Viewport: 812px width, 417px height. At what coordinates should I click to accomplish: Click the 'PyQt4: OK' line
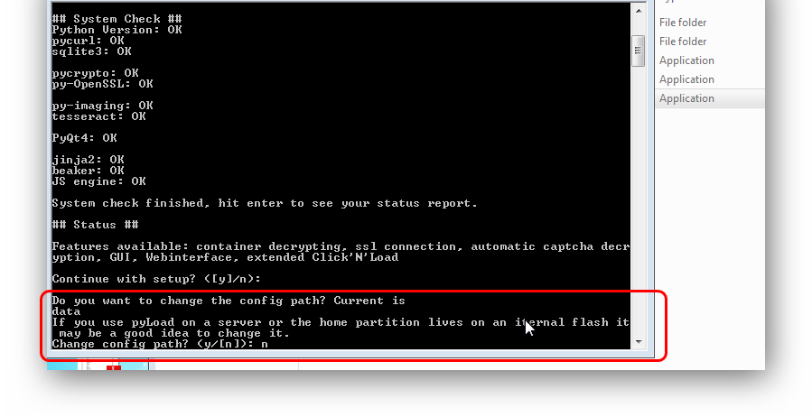[x=84, y=138]
